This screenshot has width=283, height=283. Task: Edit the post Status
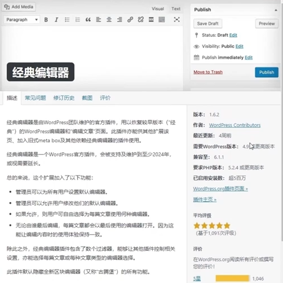[x=233, y=35]
